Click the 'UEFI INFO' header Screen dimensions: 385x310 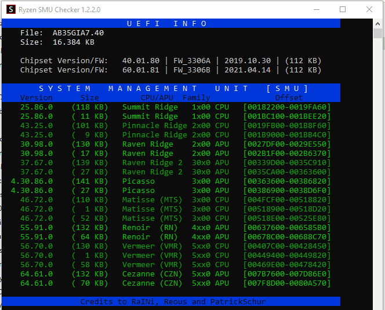(x=167, y=24)
